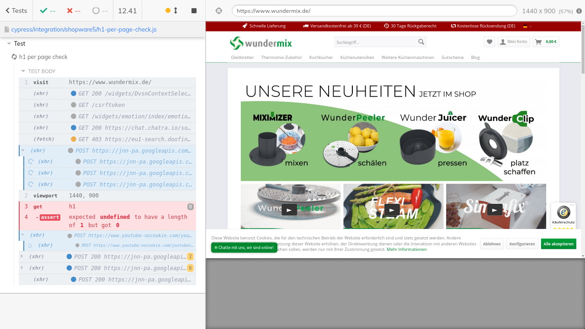The height and width of the screenshot is (329, 585).
Task: Open the Kochbücher menu item
Action: pos(321,58)
